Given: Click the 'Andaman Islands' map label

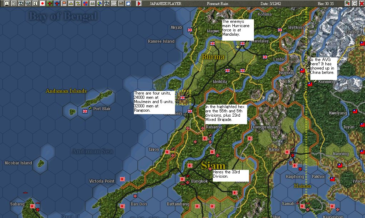Looking at the screenshot, I should click(66, 91).
